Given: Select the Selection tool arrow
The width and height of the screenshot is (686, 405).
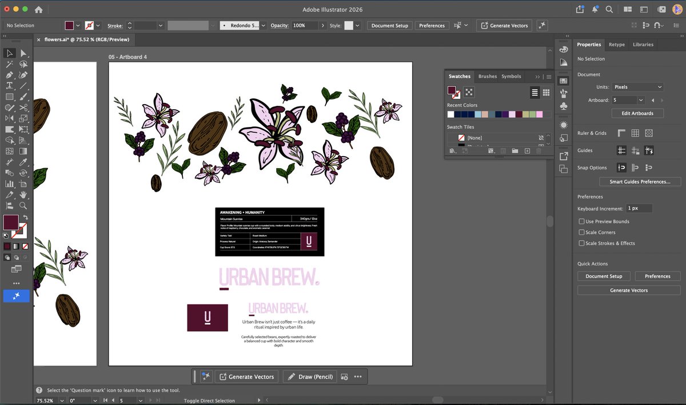Looking at the screenshot, I should click(10, 53).
